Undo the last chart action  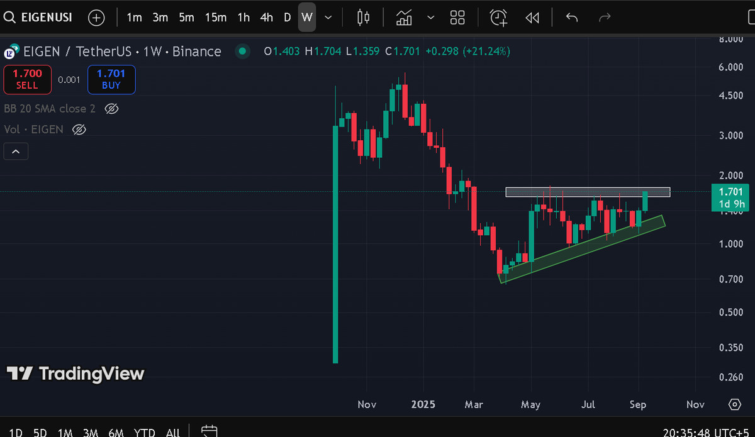(571, 18)
